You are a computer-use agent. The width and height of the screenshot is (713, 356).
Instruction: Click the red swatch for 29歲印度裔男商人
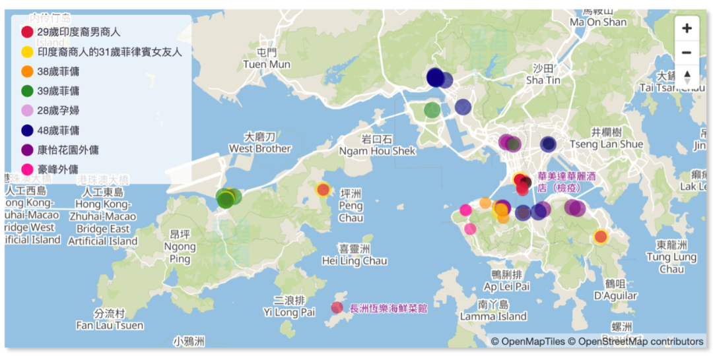[x=27, y=32]
